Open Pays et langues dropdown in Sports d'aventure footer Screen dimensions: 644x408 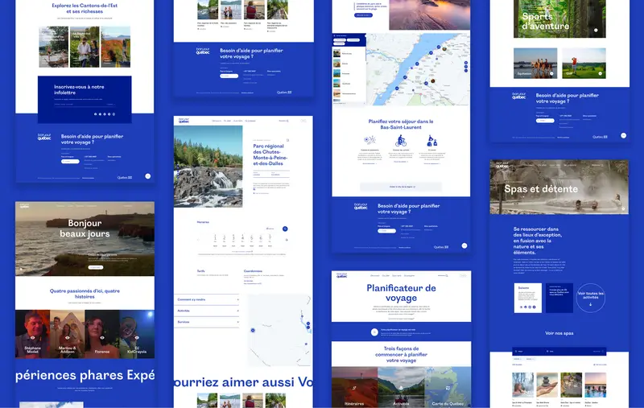click(545, 120)
